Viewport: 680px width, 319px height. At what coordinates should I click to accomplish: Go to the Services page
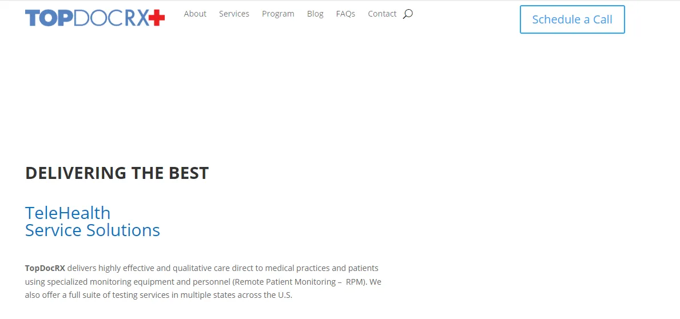(x=234, y=14)
